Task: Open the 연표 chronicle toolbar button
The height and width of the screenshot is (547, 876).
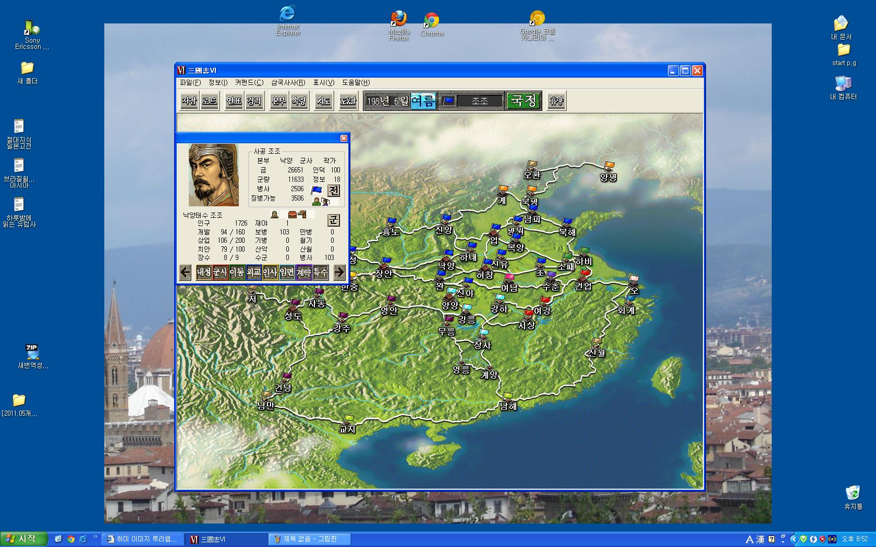Action: click(234, 101)
